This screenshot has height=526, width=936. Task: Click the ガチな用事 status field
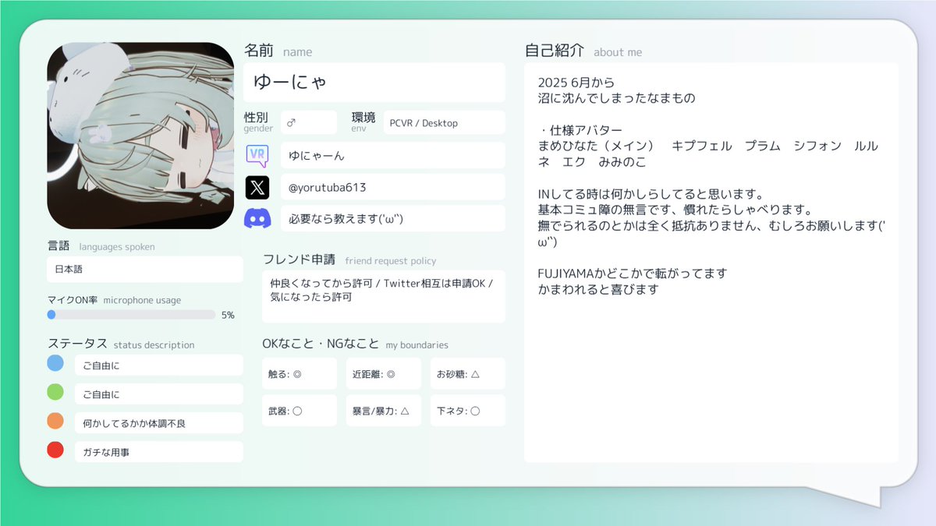point(159,452)
